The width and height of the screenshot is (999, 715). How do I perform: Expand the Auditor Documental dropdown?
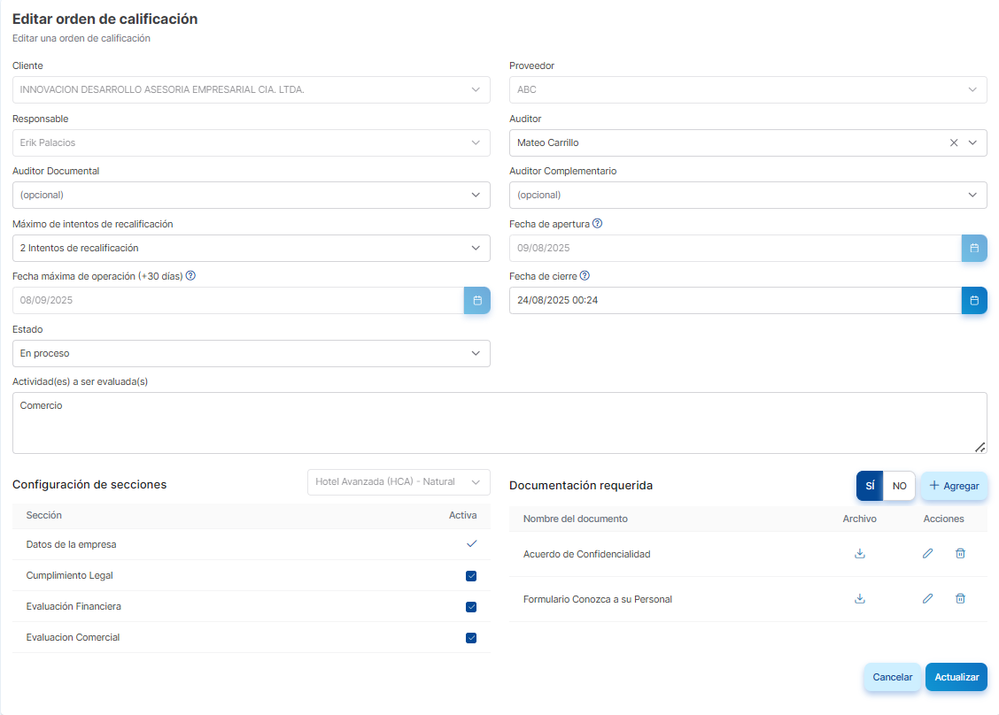point(252,196)
